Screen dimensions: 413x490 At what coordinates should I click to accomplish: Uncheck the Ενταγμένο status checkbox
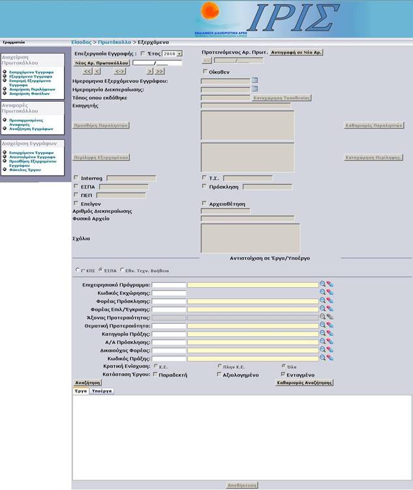(283, 375)
